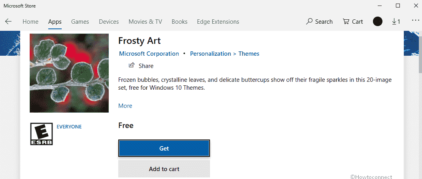Viewport: 422px width, 179px height.
Task: Open the Cart icon
Action: point(346,21)
